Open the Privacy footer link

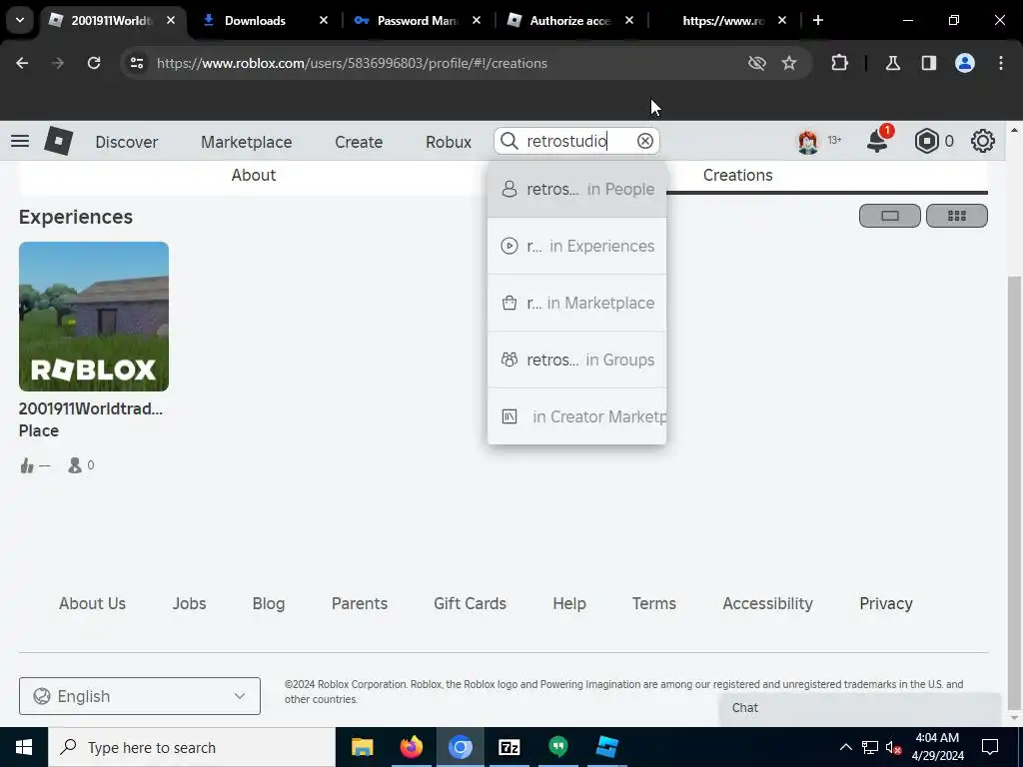tap(885, 603)
